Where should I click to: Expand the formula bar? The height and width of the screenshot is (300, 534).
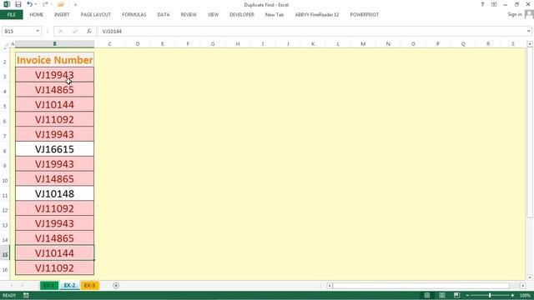click(528, 31)
